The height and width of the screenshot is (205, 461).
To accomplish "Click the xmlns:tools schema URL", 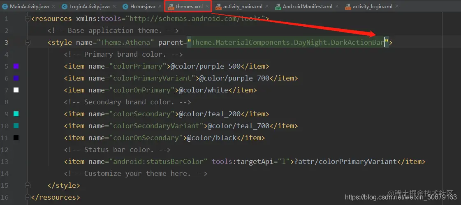I will (x=195, y=19).
